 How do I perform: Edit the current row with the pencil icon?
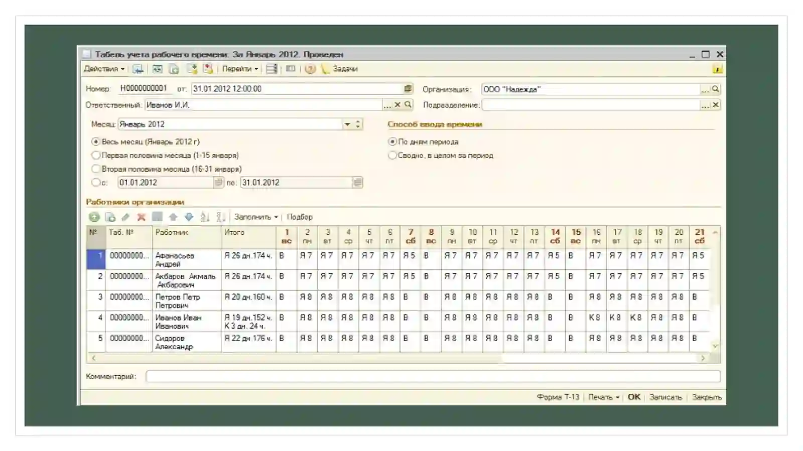click(x=125, y=217)
